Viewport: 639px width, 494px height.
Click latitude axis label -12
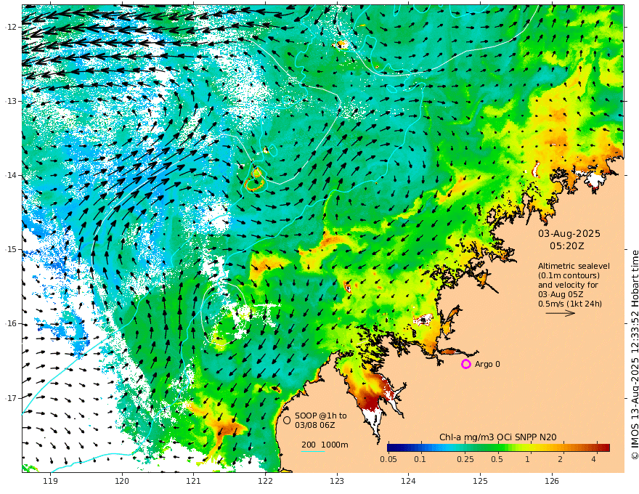tap(11, 27)
